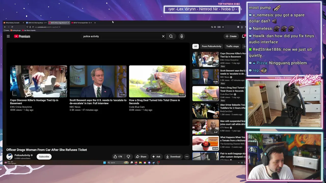Open File Explorer from the taskbar

tap(140, 163)
